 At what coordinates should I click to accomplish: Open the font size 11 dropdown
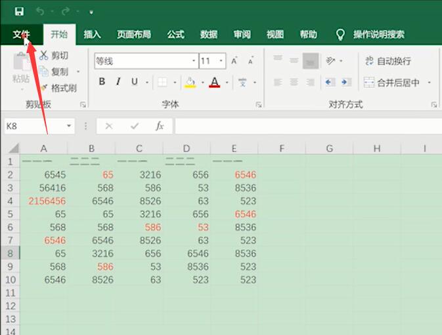coord(221,61)
